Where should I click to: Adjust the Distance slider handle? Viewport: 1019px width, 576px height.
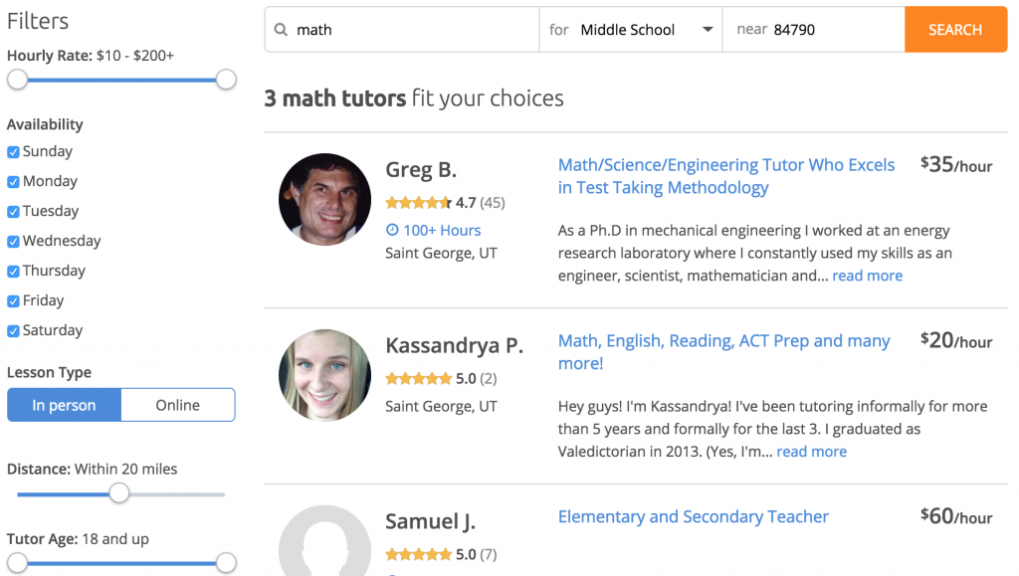[119, 492]
